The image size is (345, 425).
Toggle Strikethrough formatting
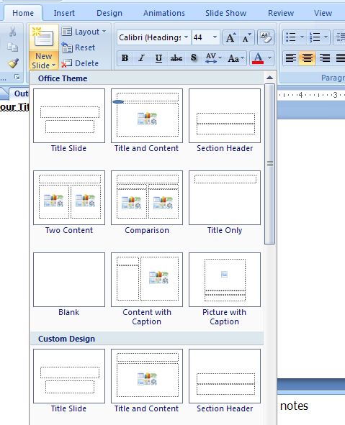[x=176, y=58]
